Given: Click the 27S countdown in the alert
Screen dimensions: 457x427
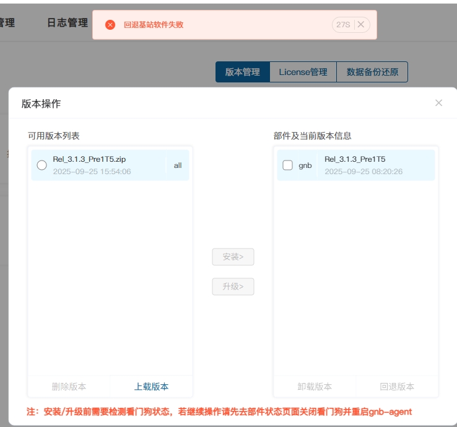Looking at the screenshot, I should click(342, 25).
